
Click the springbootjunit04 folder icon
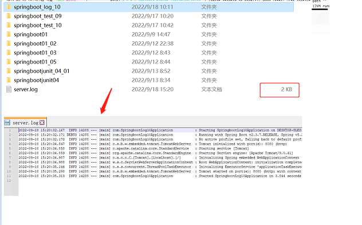(9, 80)
